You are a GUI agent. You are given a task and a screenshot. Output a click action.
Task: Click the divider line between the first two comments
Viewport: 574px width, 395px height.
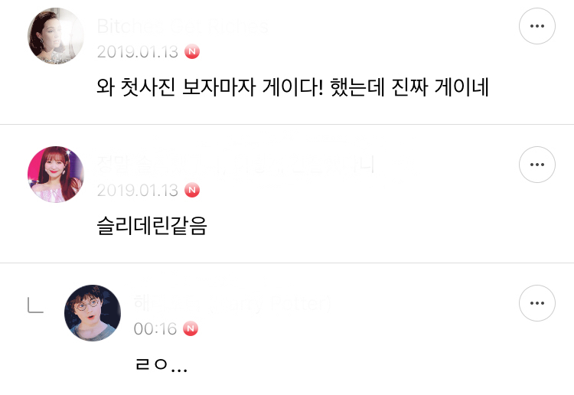click(287, 124)
